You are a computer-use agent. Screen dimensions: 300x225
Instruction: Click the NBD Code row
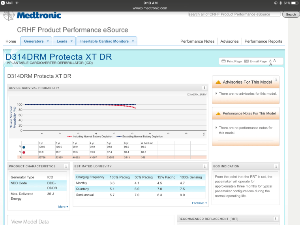(38, 186)
